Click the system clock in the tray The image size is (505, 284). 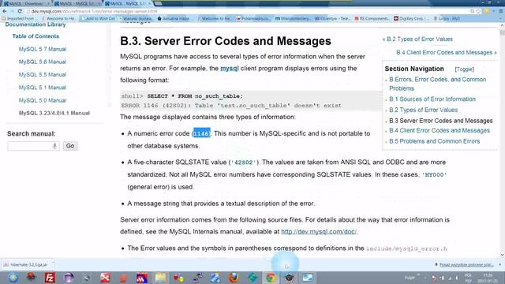click(x=487, y=278)
